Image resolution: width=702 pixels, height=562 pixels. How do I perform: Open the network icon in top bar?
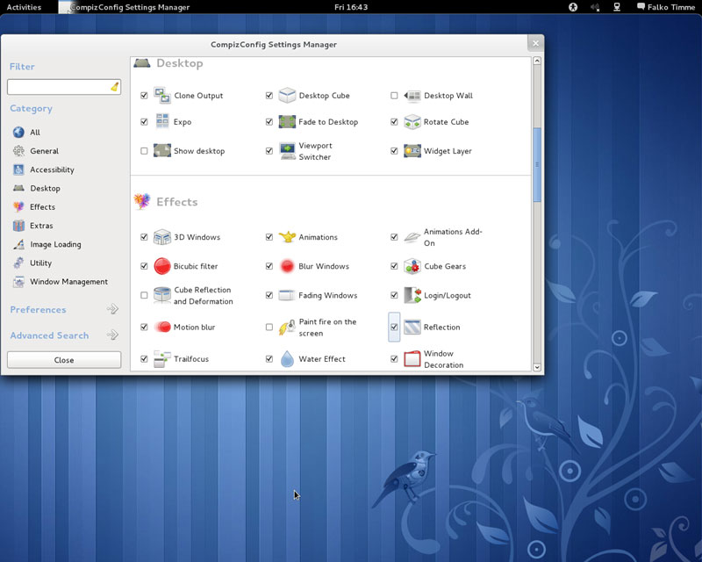click(617, 7)
